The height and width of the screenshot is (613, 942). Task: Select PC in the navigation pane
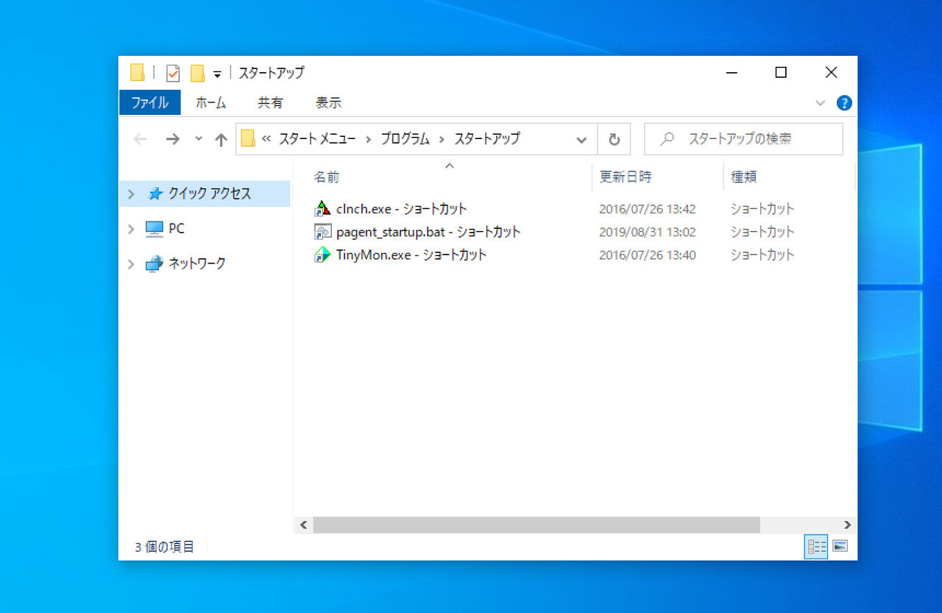coord(176,229)
